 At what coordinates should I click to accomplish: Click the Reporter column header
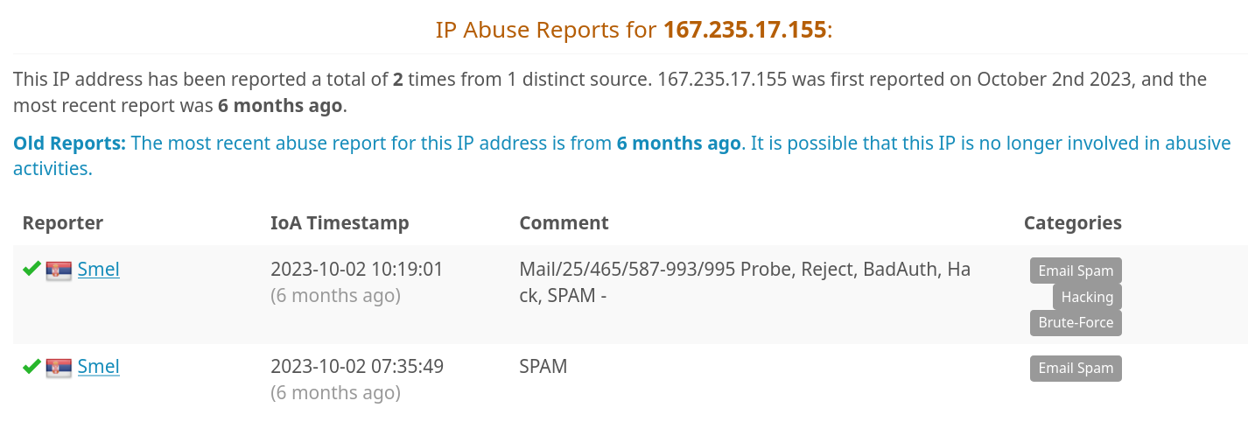[63, 223]
